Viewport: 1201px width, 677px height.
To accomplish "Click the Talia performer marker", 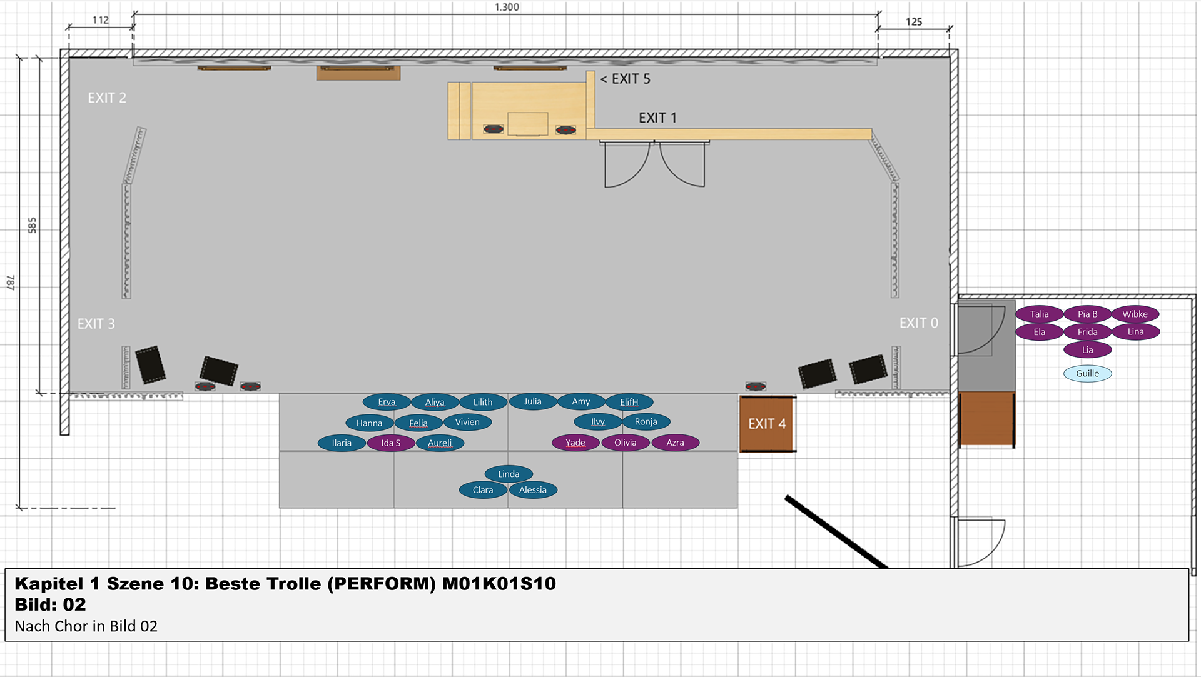I will [x=1039, y=314].
